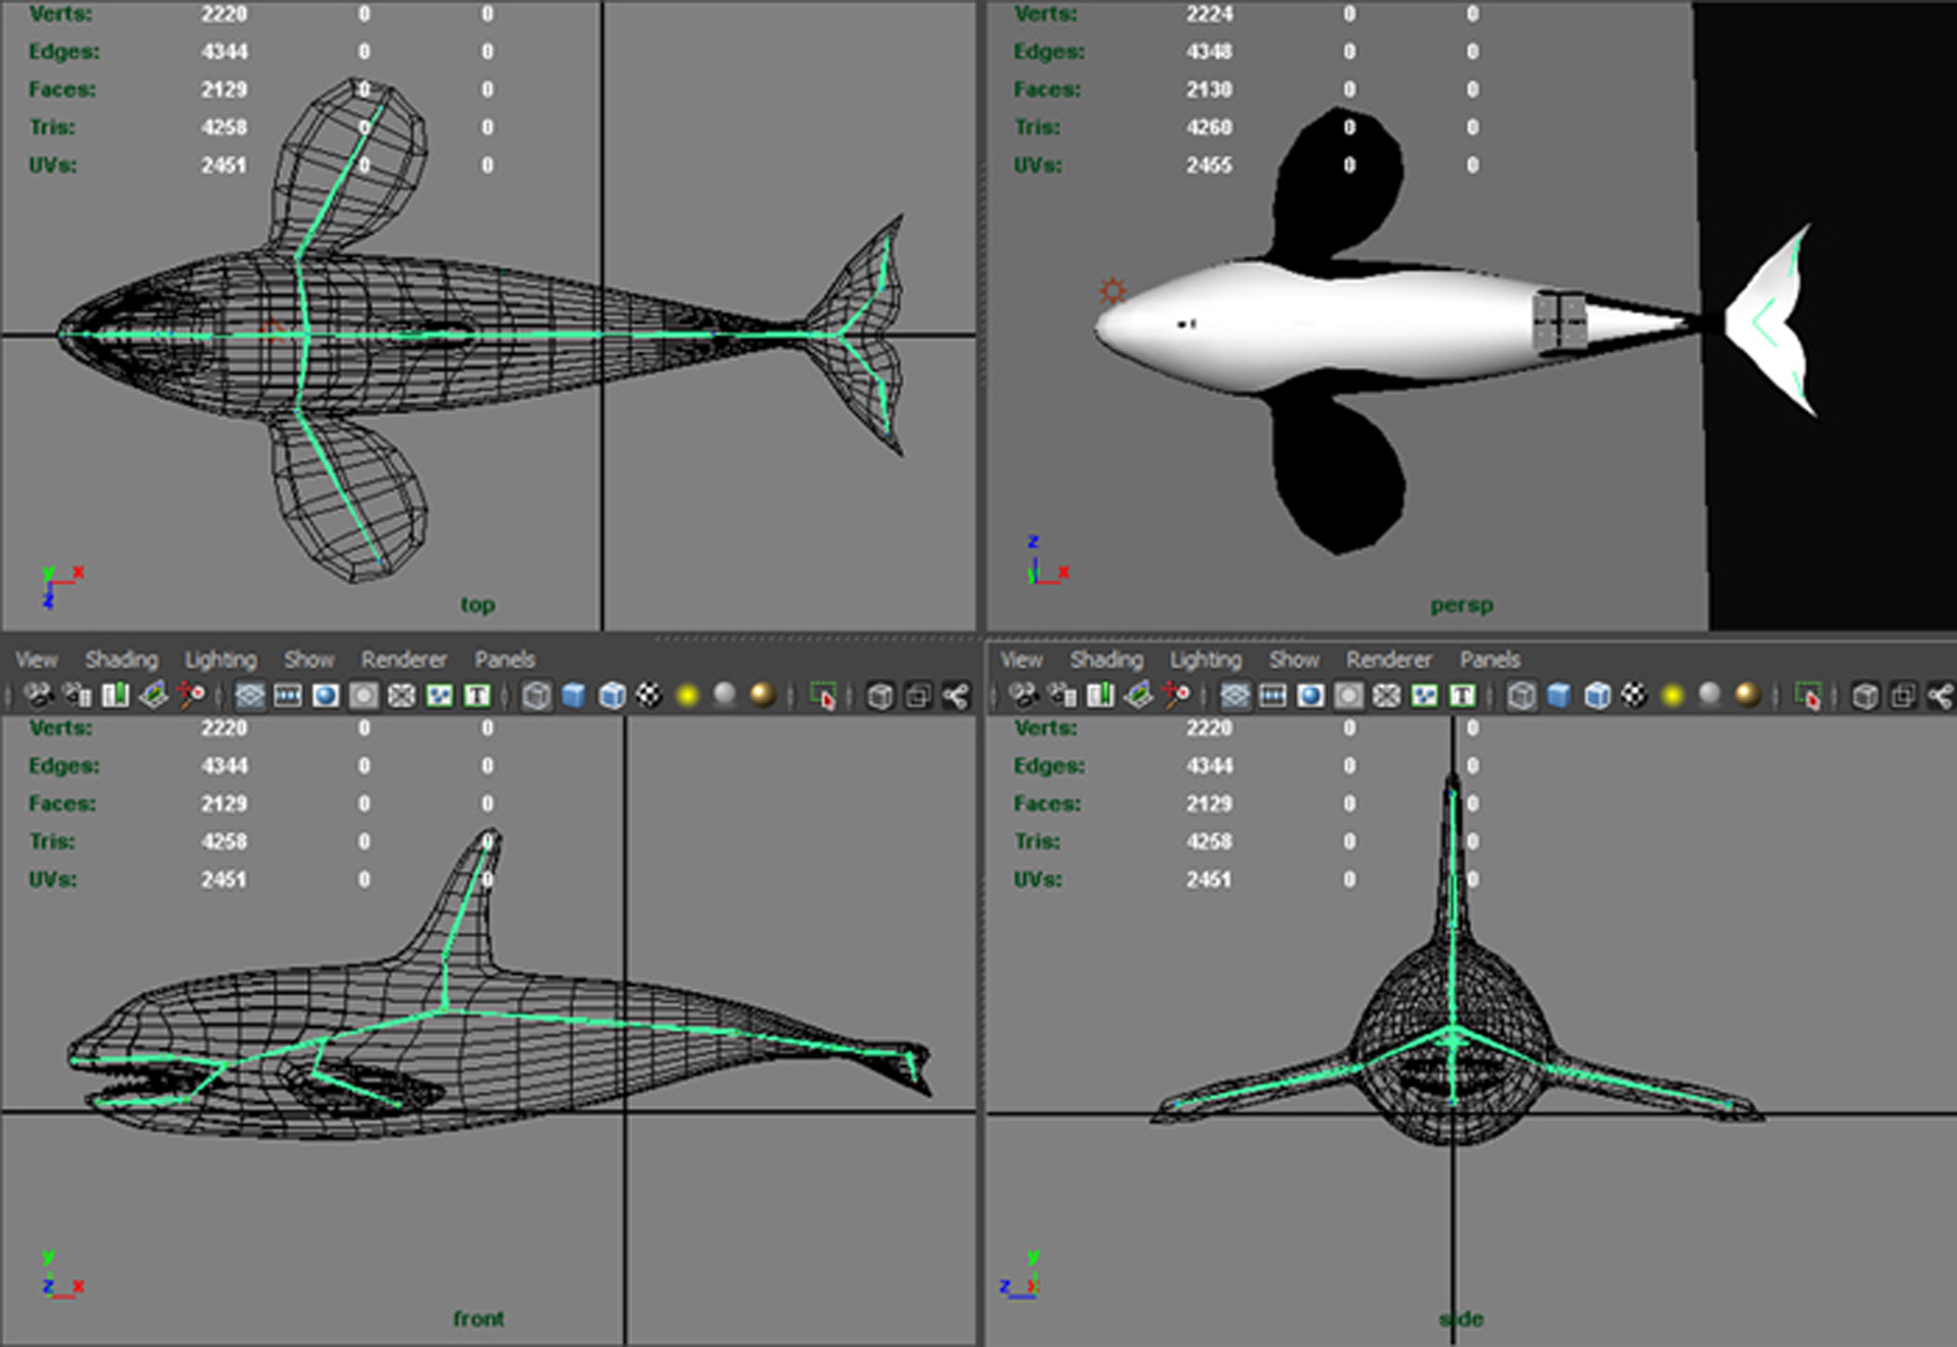1957x1347 pixels.
Task: Click X-Ray Active Components in front panel toolbar
Action: click(x=918, y=696)
